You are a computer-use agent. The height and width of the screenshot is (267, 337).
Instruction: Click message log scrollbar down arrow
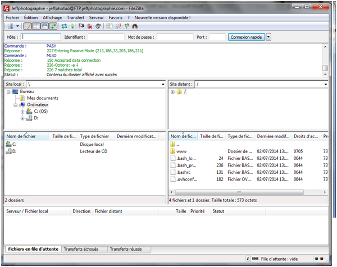(x=325, y=74)
